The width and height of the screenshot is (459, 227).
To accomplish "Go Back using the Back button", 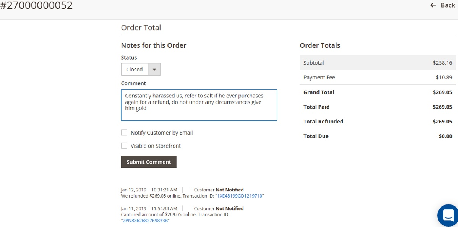I will pyautogui.click(x=443, y=5).
